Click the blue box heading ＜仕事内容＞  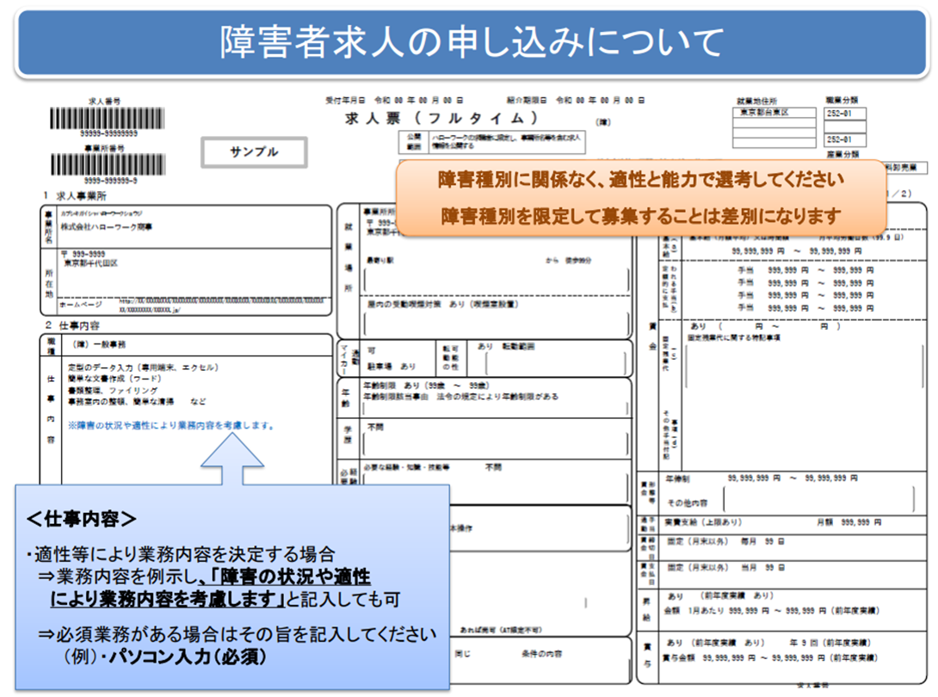[82, 519]
